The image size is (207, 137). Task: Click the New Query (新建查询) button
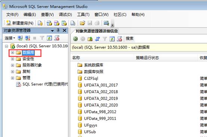click(x=20, y=23)
